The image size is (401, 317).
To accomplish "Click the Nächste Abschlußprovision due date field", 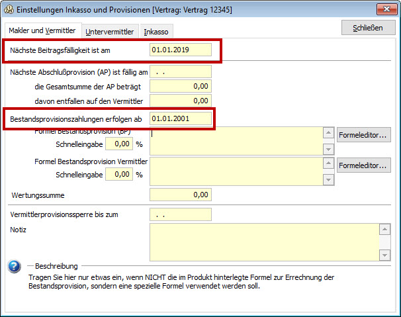I will pyautogui.click(x=181, y=71).
